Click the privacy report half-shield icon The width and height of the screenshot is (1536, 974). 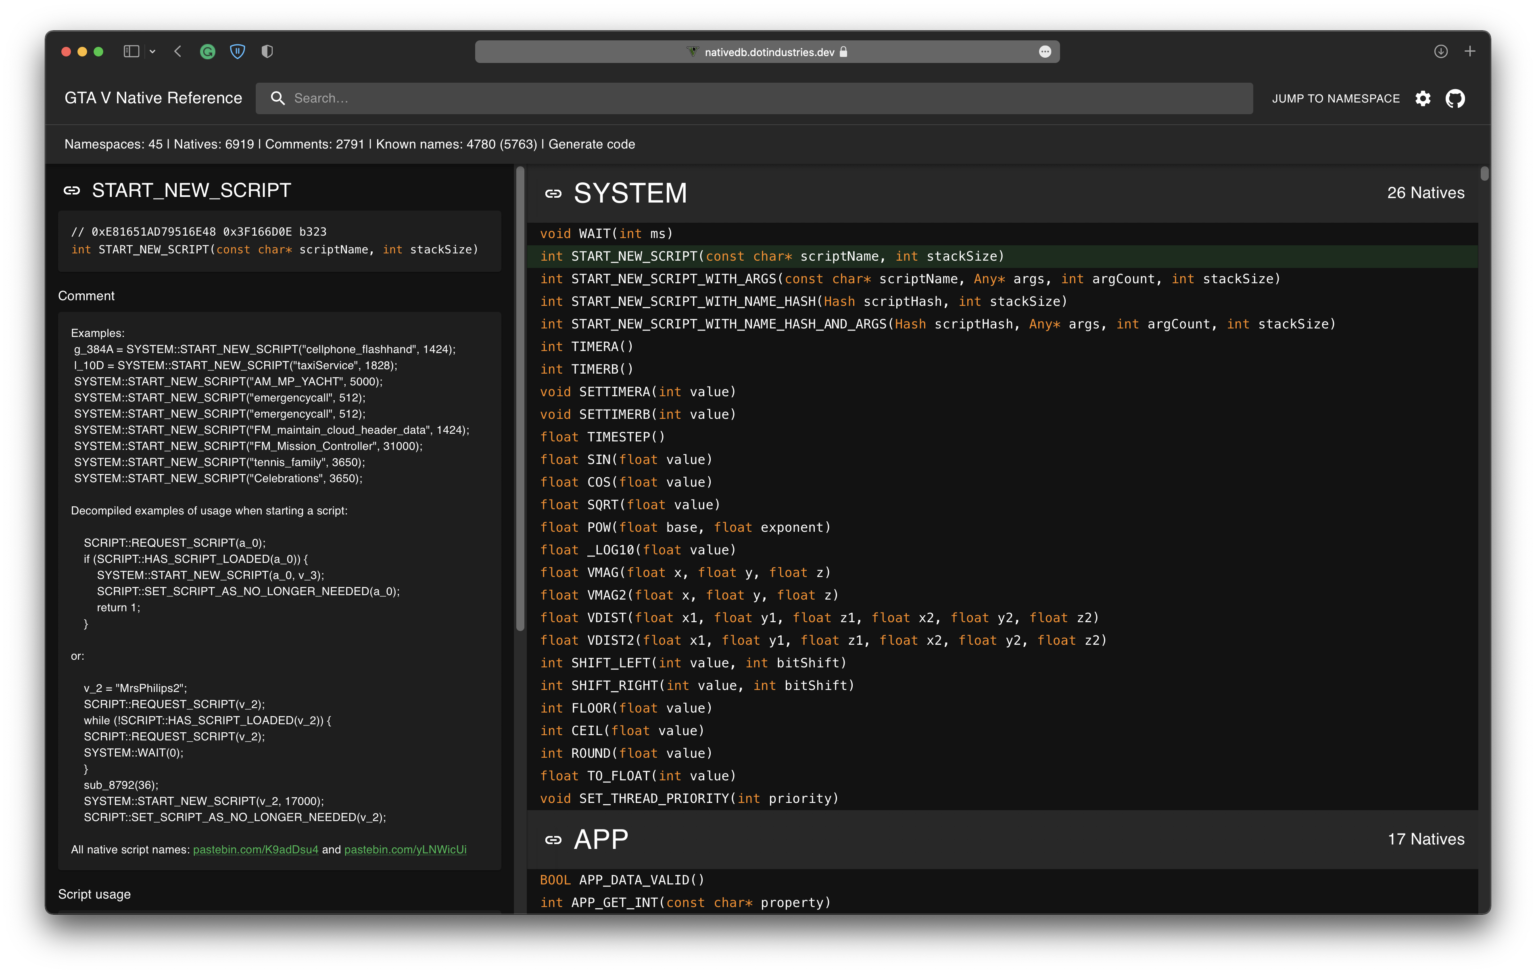tap(267, 52)
